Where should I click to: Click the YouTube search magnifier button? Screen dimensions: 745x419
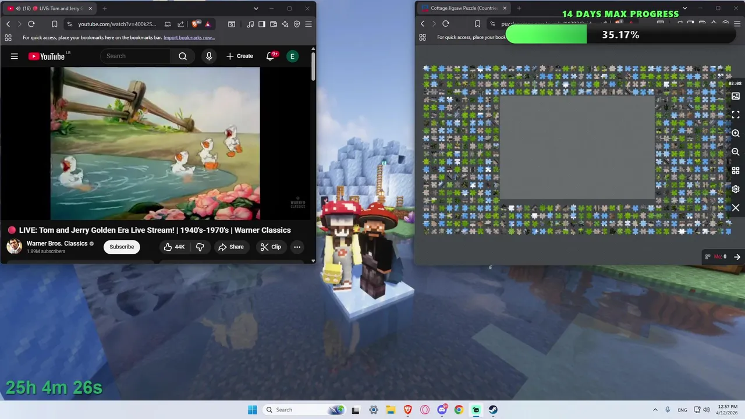(183, 56)
